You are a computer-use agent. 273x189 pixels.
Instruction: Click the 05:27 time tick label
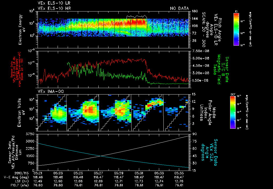click(99, 174)
